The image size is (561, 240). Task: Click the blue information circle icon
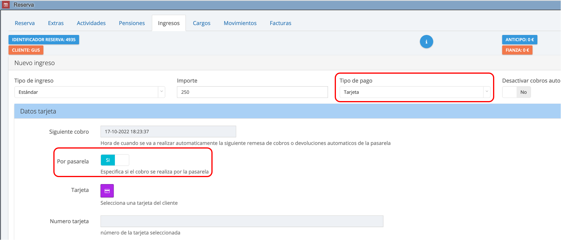pyautogui.click(x=426, y=42)
